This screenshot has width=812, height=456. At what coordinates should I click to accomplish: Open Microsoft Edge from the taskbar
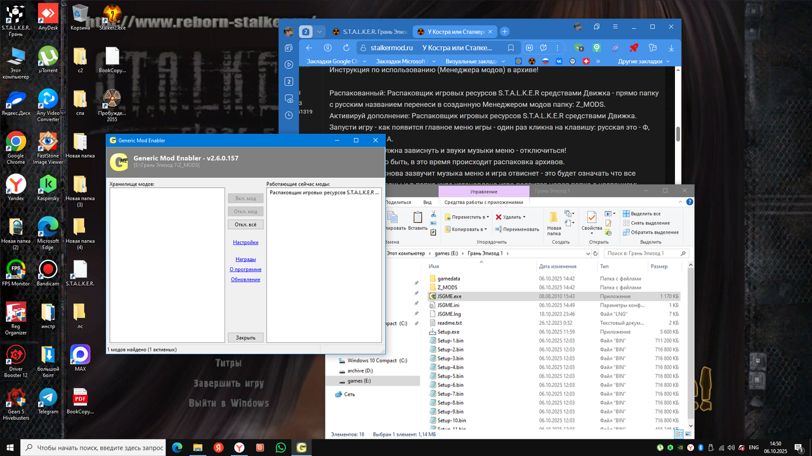178,447
